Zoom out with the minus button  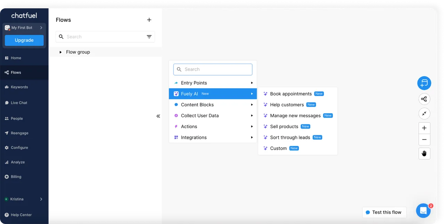point(424,140)
